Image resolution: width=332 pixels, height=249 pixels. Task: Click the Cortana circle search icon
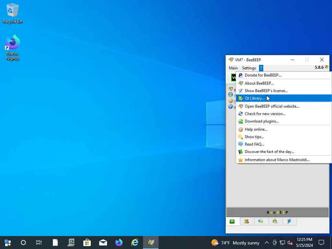[x=23, y=243]
